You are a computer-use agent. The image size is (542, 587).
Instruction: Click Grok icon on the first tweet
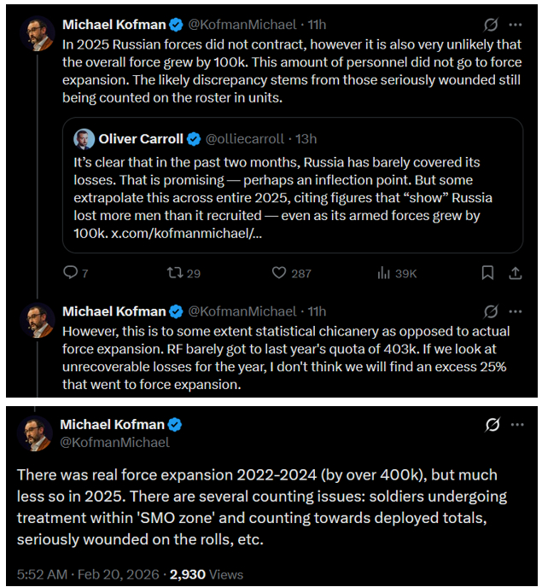tap(491, 25)
